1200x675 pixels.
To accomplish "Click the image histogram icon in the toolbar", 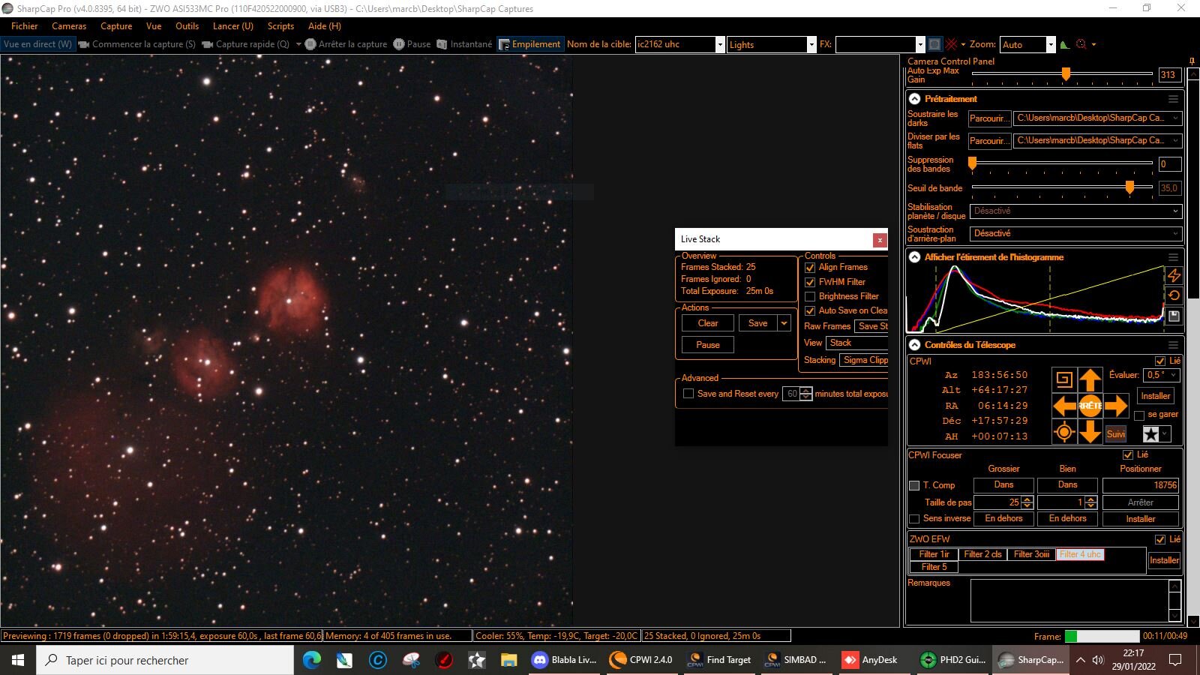I will click(x=1064, y=44).
